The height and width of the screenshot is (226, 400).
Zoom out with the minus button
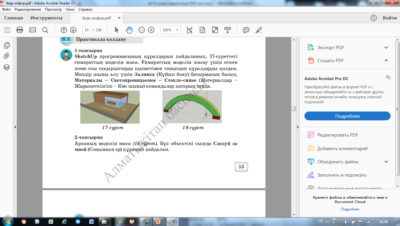point(142,30)
